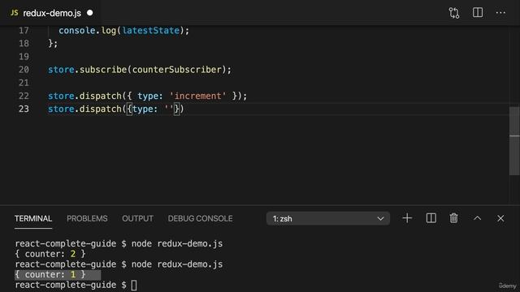Open the editor's more actions menu
Viewport: 520px width, 292px height.
pos(500,13)
